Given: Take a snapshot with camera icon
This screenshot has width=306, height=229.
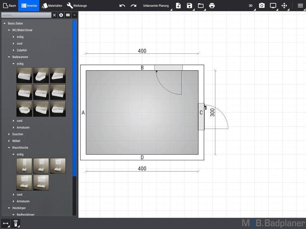Looking at the screenshot, I should pyautogui.click(x=262, y=6).
